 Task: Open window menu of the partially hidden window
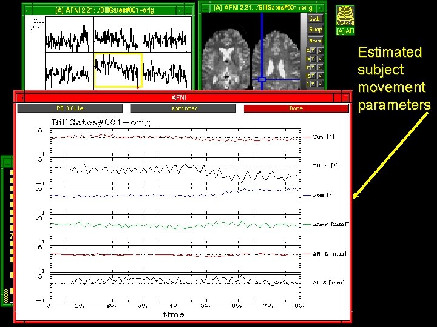pos(7,162)
